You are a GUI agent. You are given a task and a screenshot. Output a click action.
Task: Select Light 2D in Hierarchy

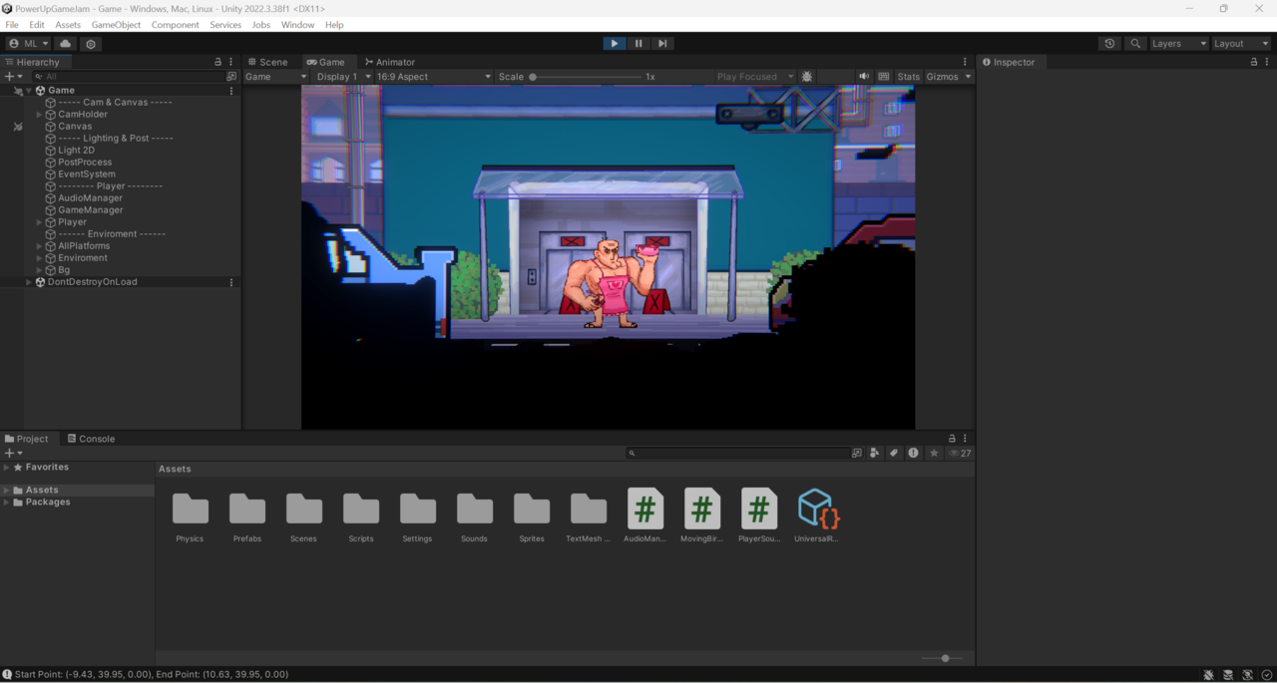76,151
